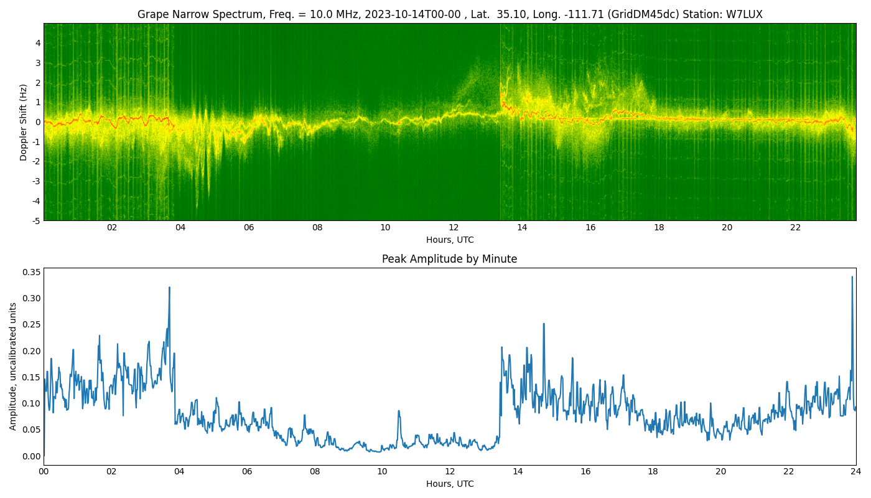Click the 18 hour tick on the amplitude axis

653,472
